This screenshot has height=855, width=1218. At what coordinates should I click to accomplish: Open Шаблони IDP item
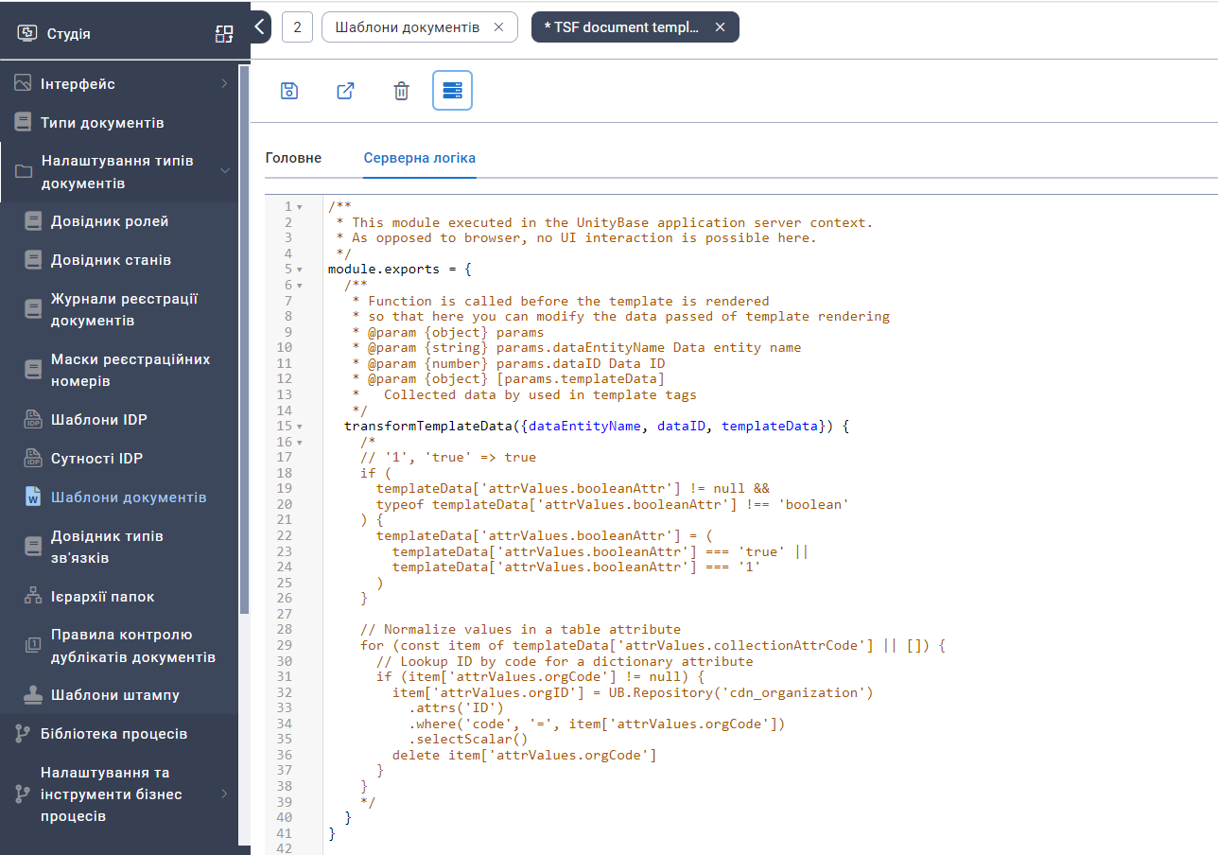(x=99, y=420)
